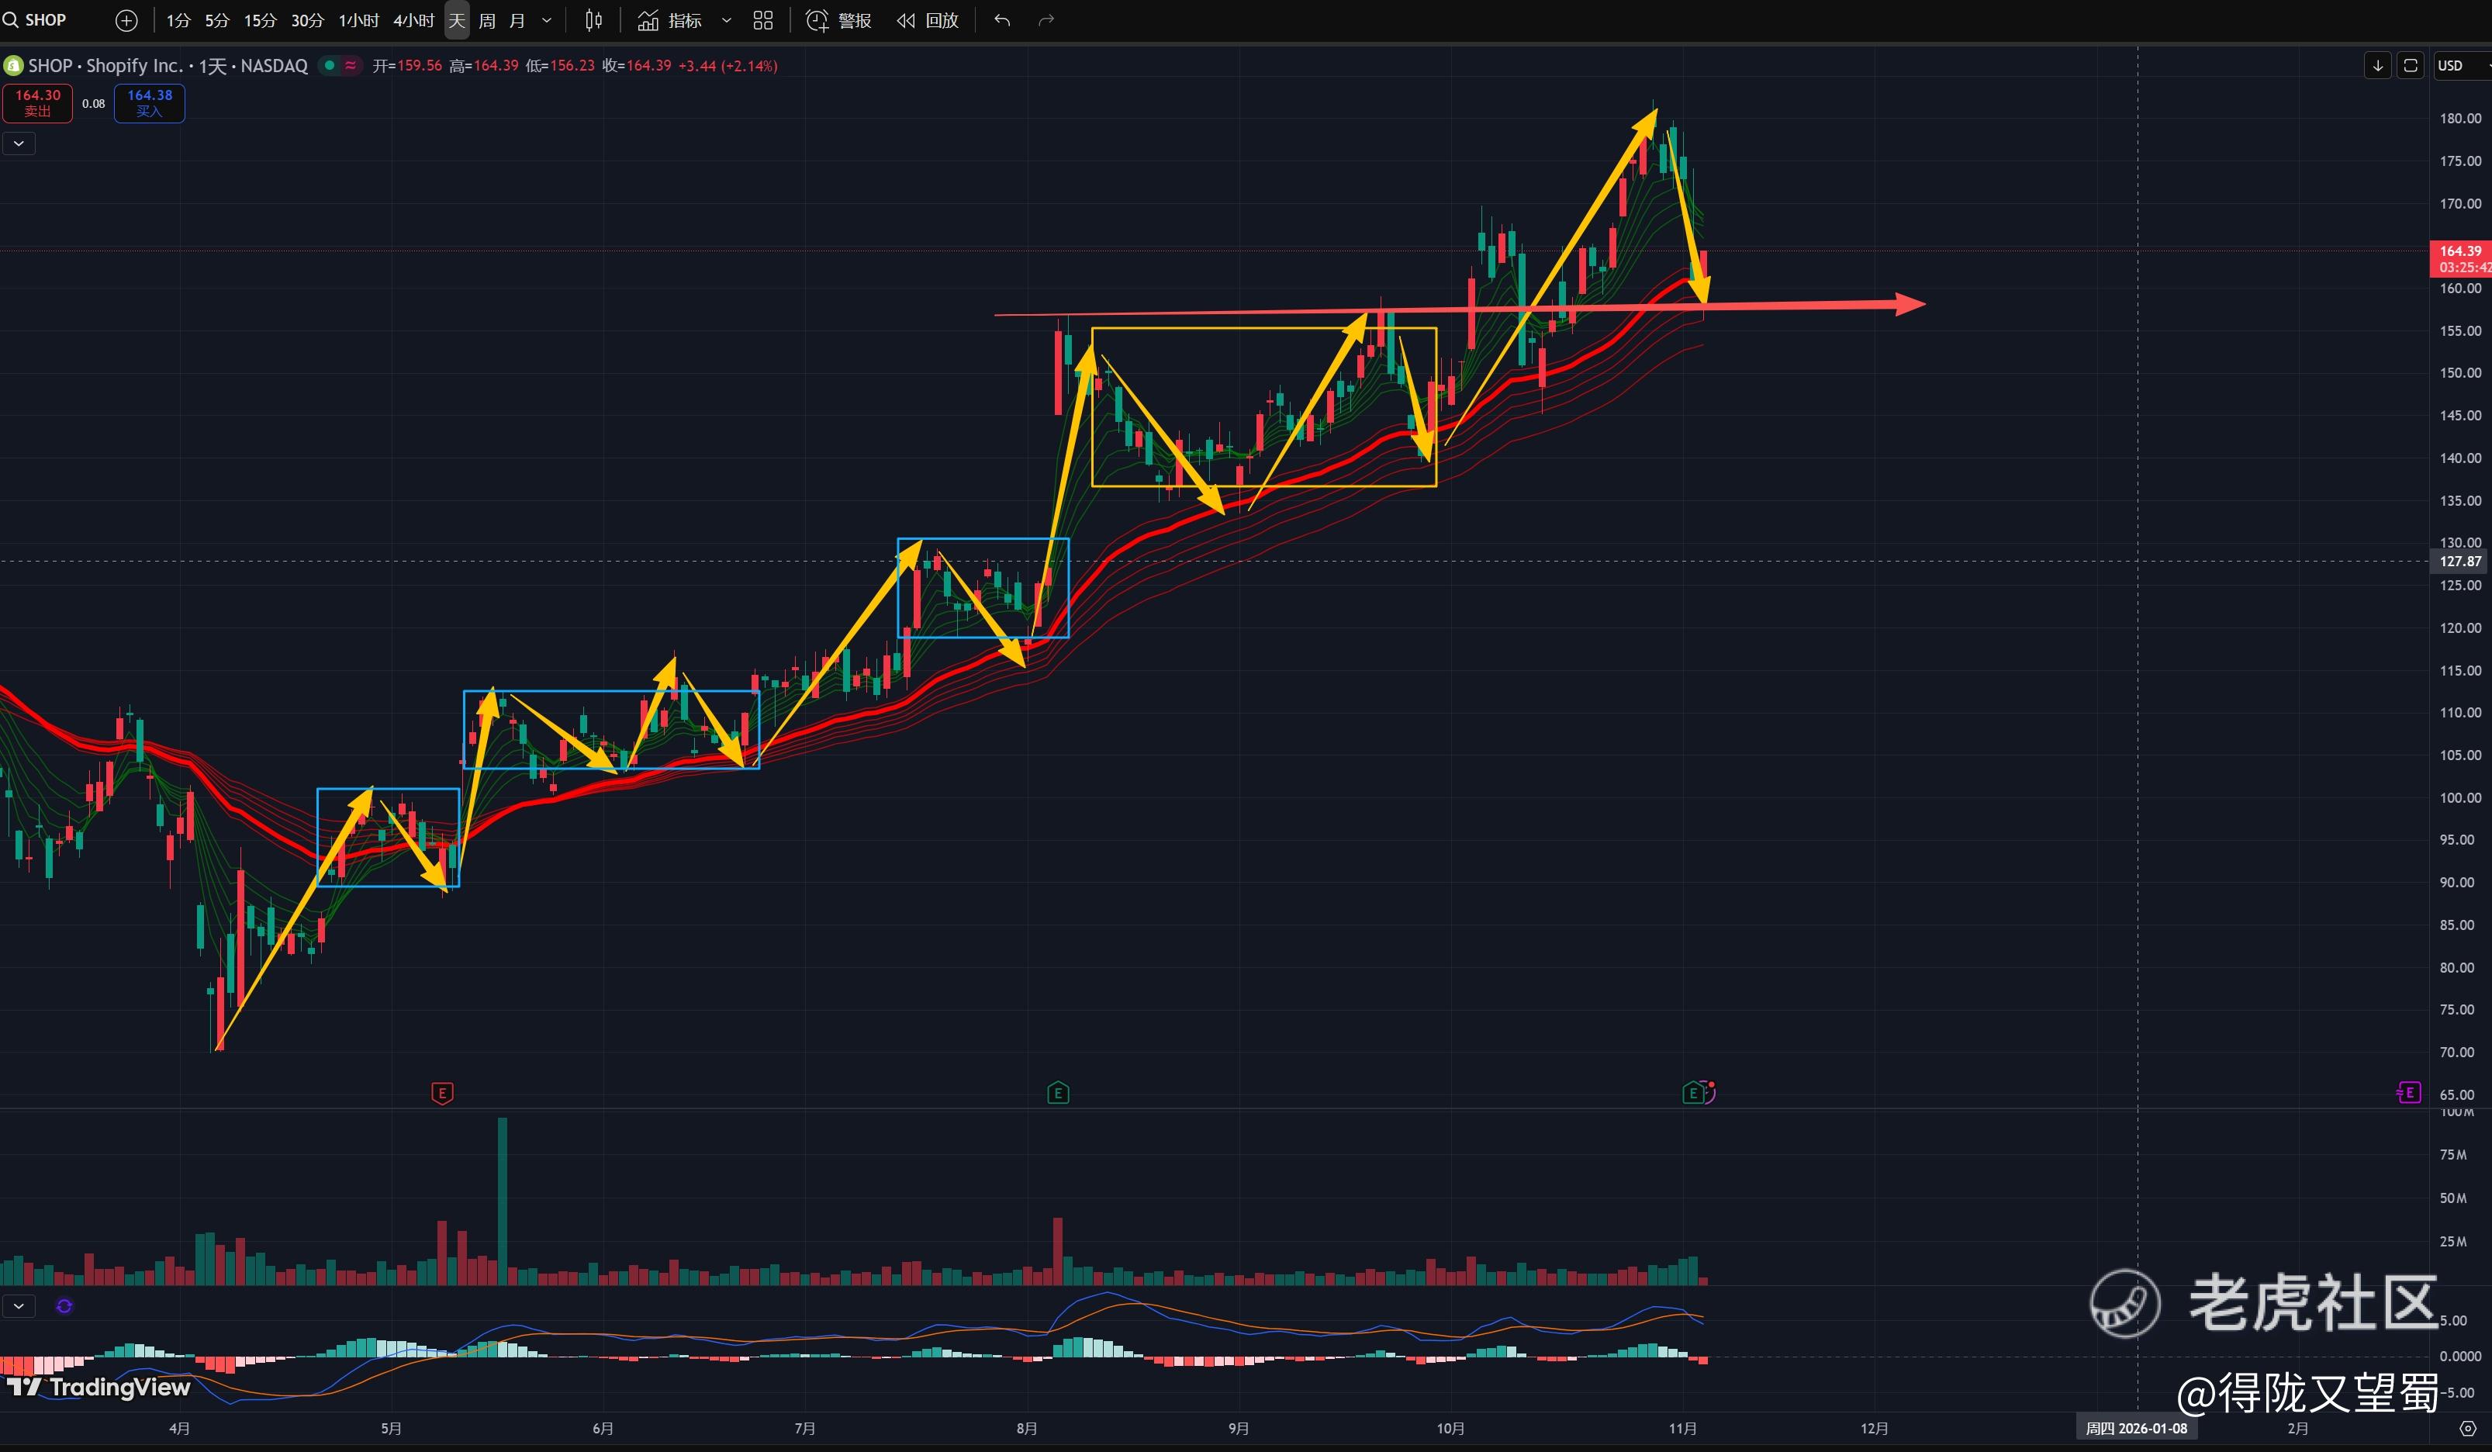The image size is (2492, 1452).
Task: Click the SHOP symbol search field
Action: pyautogui.click(x=44, y=20)
